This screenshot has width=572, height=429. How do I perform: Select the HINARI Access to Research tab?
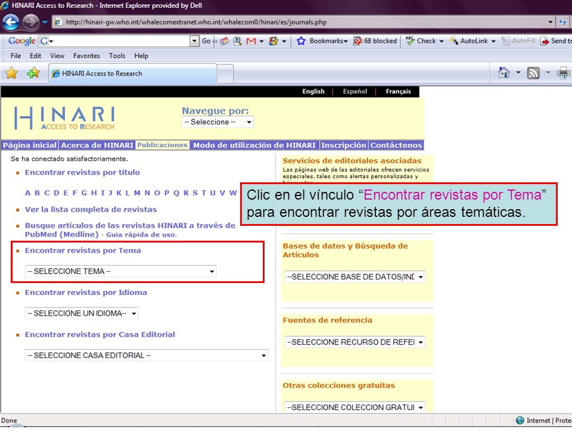click(133, 73)
